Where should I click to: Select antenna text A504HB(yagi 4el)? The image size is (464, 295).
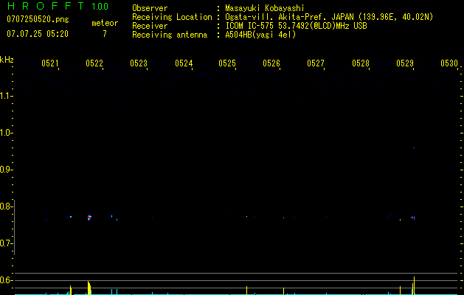260,35
